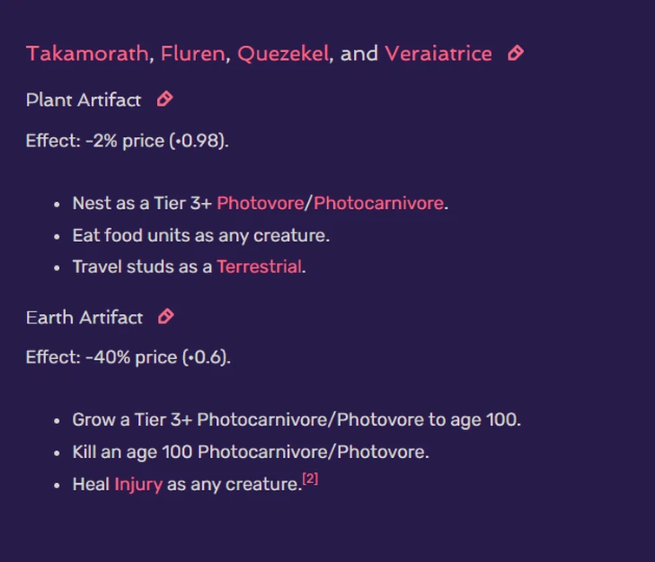Edit the Earth Artifact section

(166, 317)
